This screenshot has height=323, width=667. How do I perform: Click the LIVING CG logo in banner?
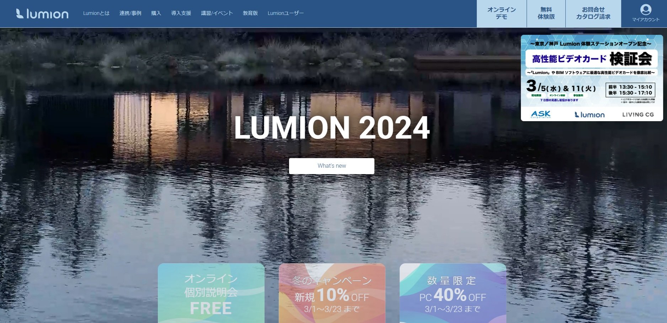click(x=638, y=114)
